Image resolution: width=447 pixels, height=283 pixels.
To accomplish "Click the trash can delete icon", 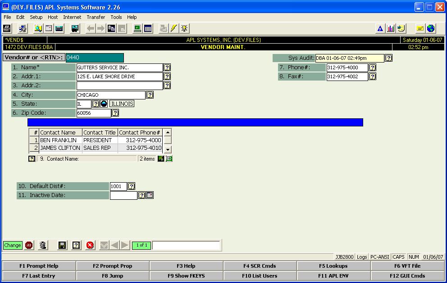I will click(x=43, y=245).
